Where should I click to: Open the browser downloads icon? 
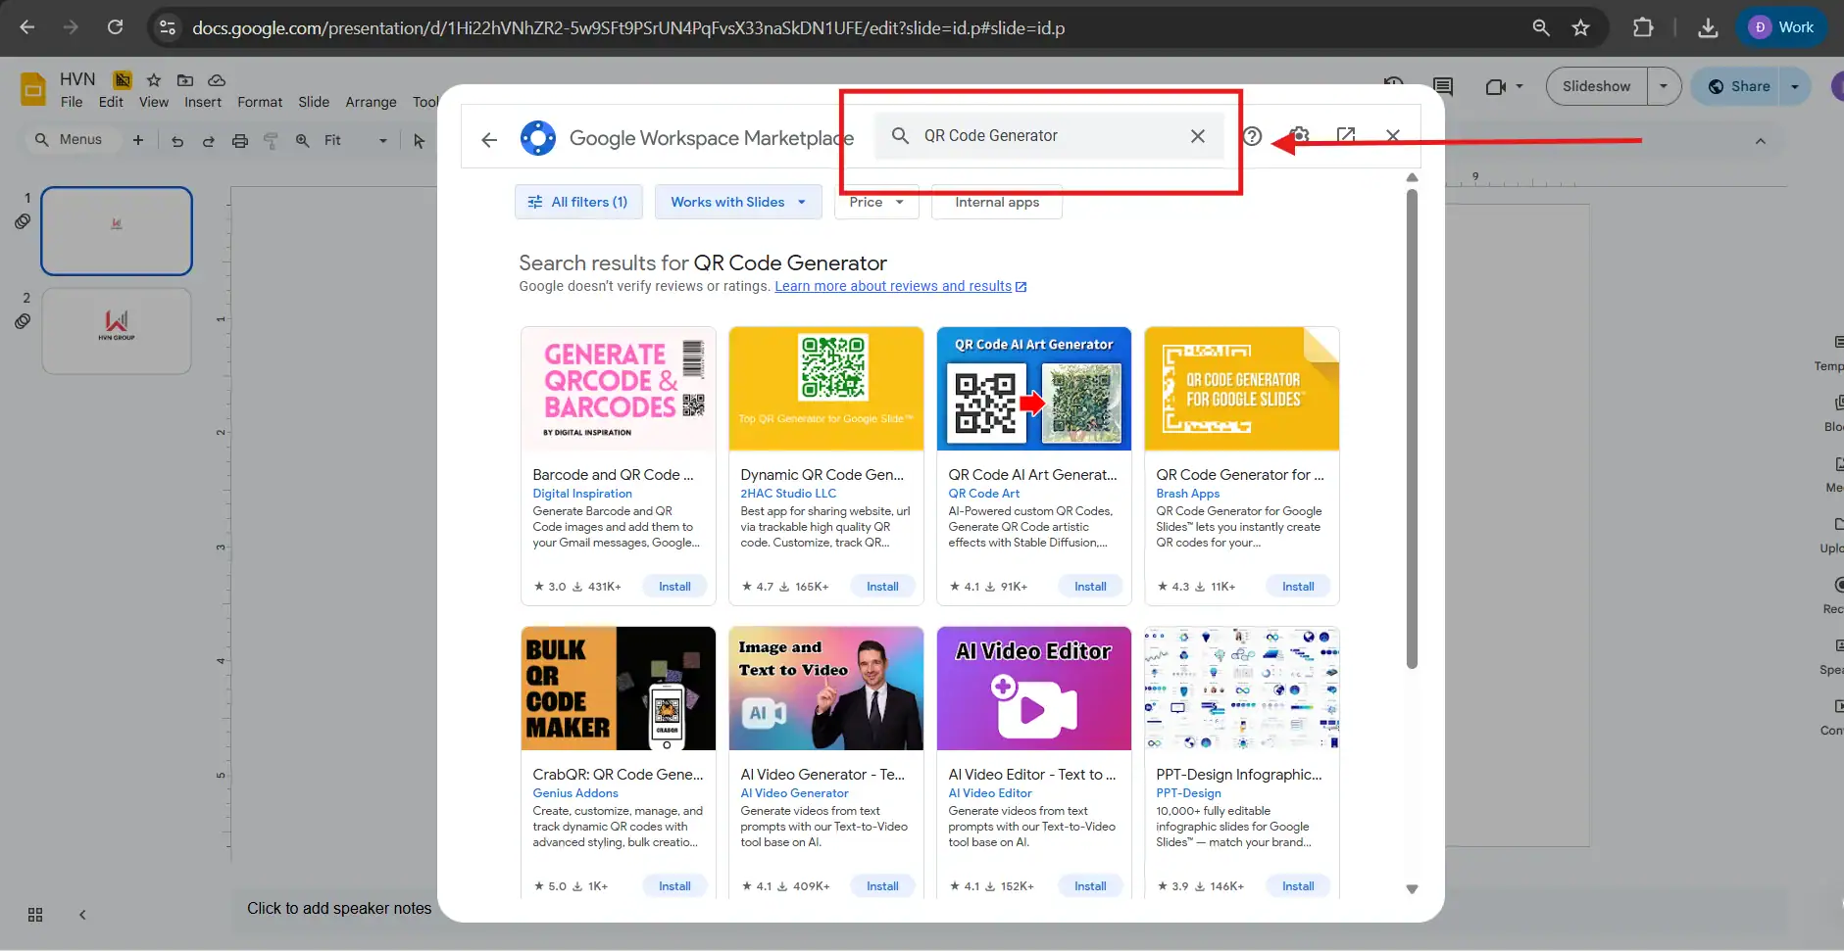click(x=1708, y=27)
